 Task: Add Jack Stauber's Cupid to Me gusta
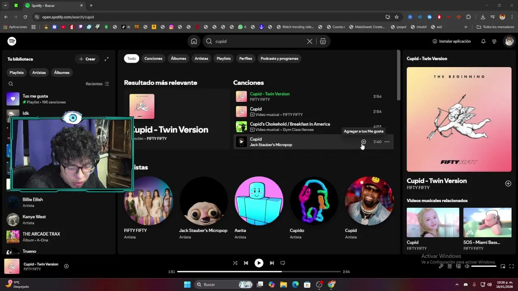[363, 142]
